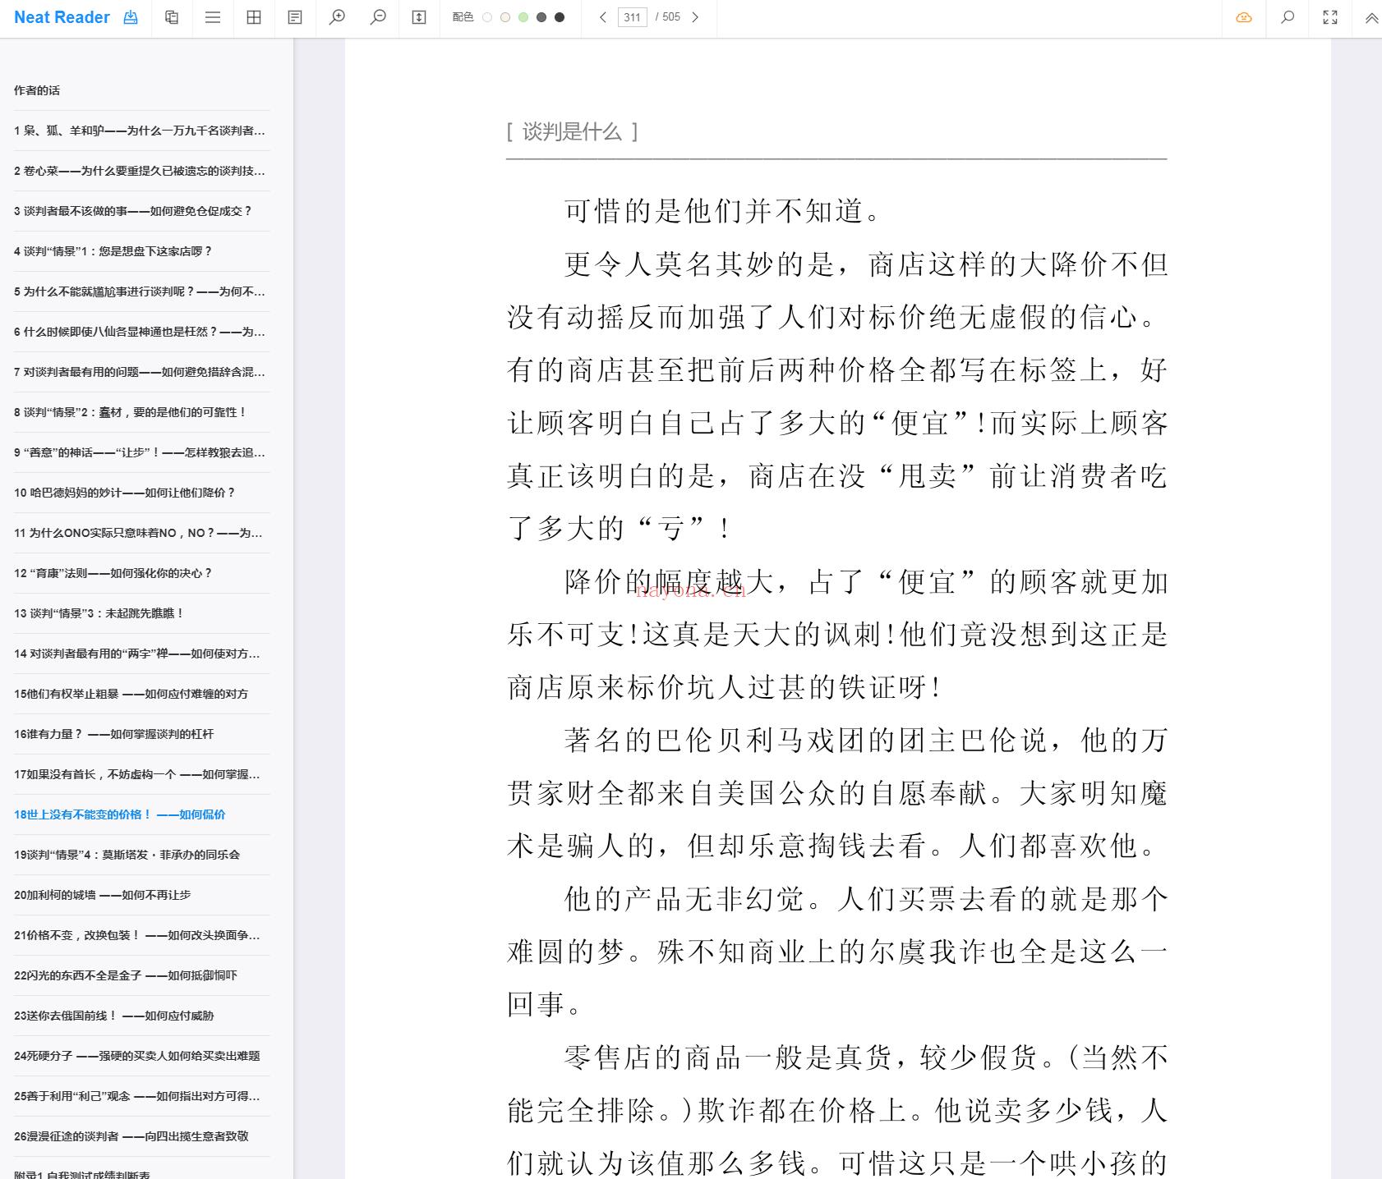This screenshot has height=1179, width=1382.
Task: Select the white color theme swatch
Action: click(x=487, y=17)
